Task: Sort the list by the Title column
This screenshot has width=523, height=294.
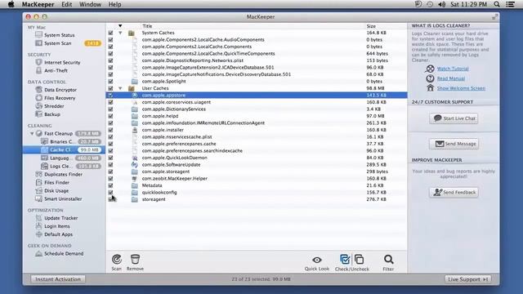Action: click(x=147, y=26)
